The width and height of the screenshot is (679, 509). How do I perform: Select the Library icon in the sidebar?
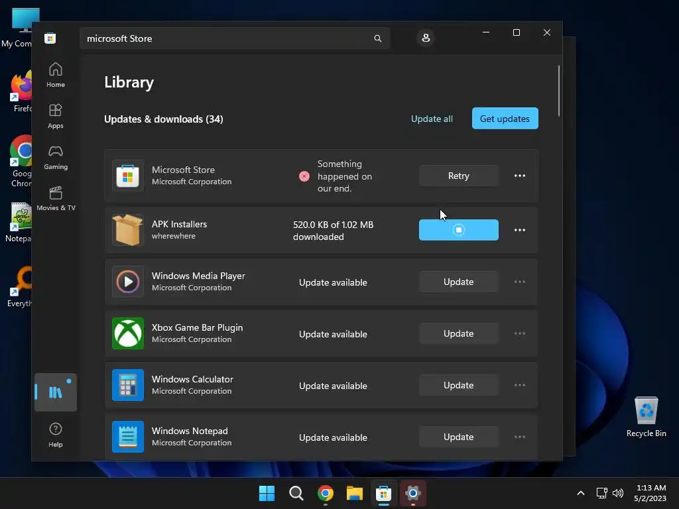(x=56, y=392)
